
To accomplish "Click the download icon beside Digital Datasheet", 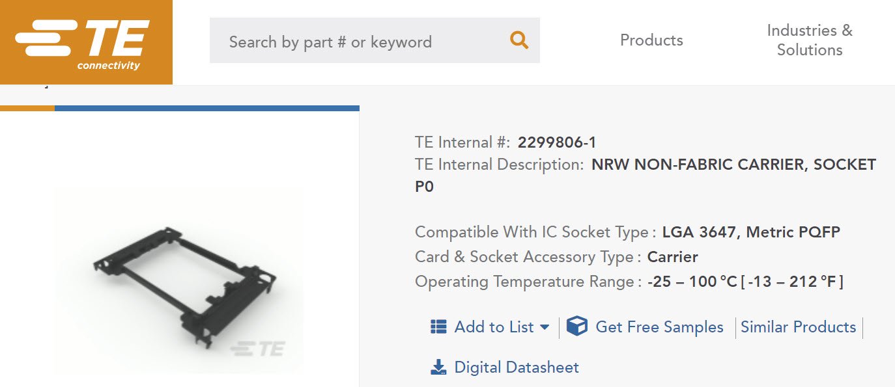I will pos(438,367).
